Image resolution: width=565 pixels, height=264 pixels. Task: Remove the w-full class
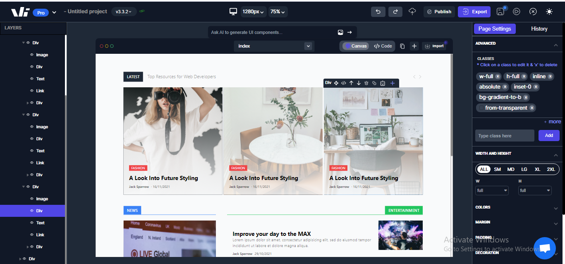point(498,77)
